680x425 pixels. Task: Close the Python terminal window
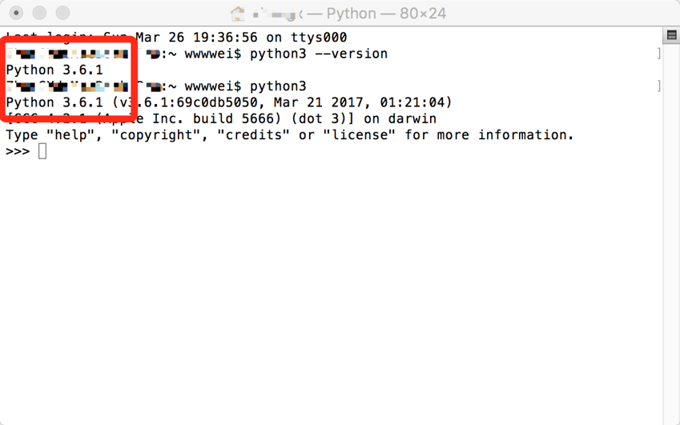(17, 13)
